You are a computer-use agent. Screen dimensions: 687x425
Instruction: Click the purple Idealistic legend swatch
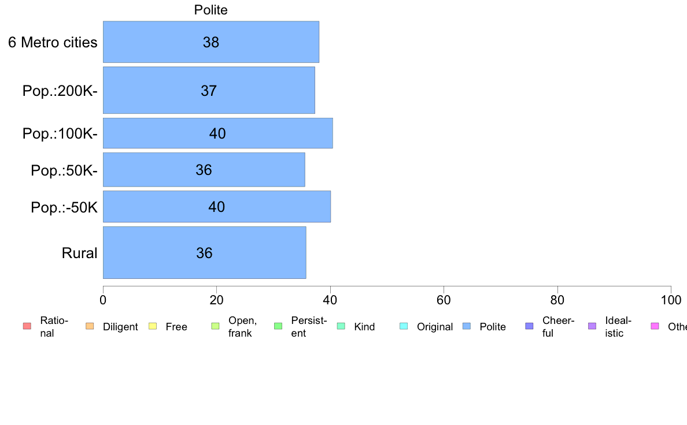click(592, 326)
